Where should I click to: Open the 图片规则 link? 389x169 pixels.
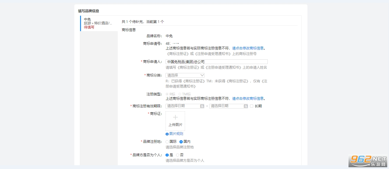(176, 134)
